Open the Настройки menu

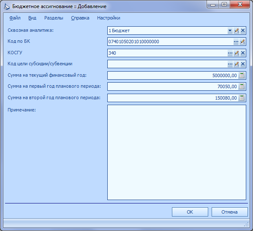(x=109, y=18)
